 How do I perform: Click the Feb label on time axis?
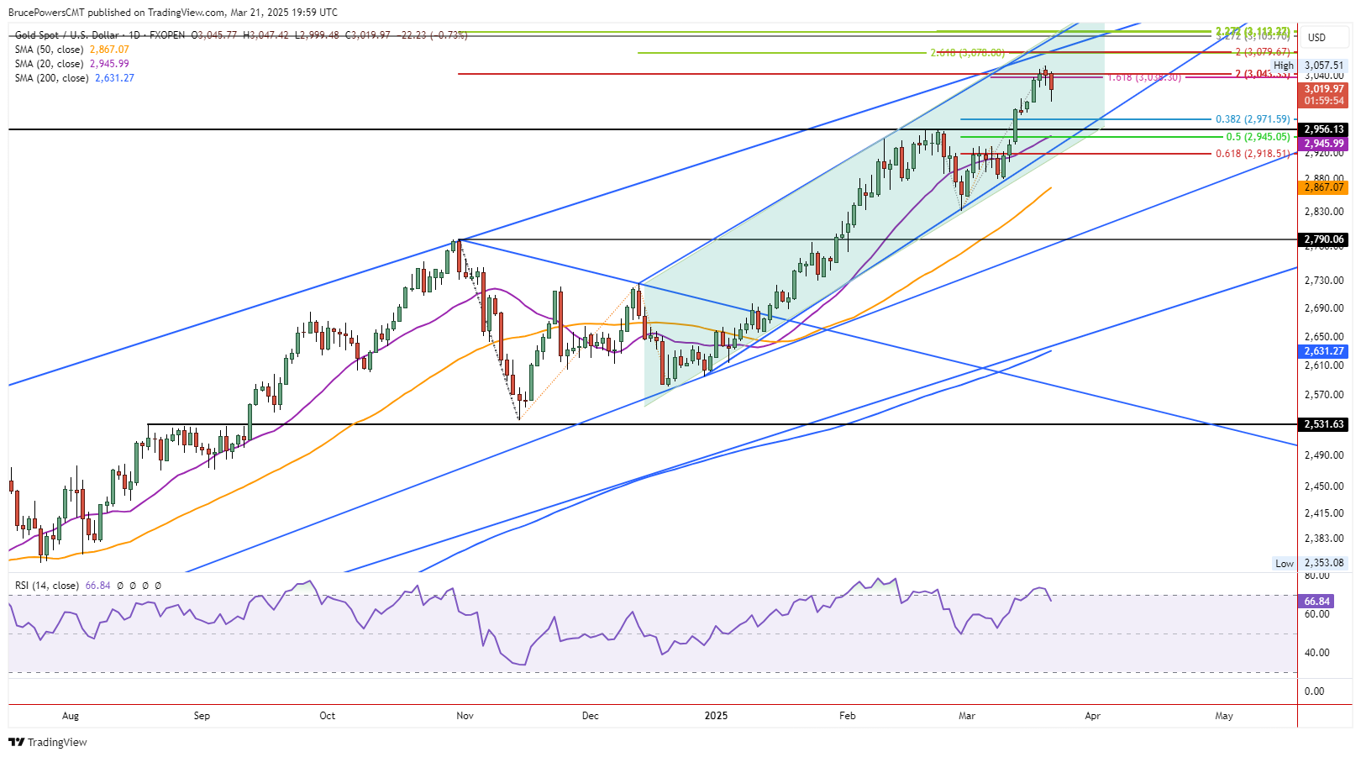point(848,716)
